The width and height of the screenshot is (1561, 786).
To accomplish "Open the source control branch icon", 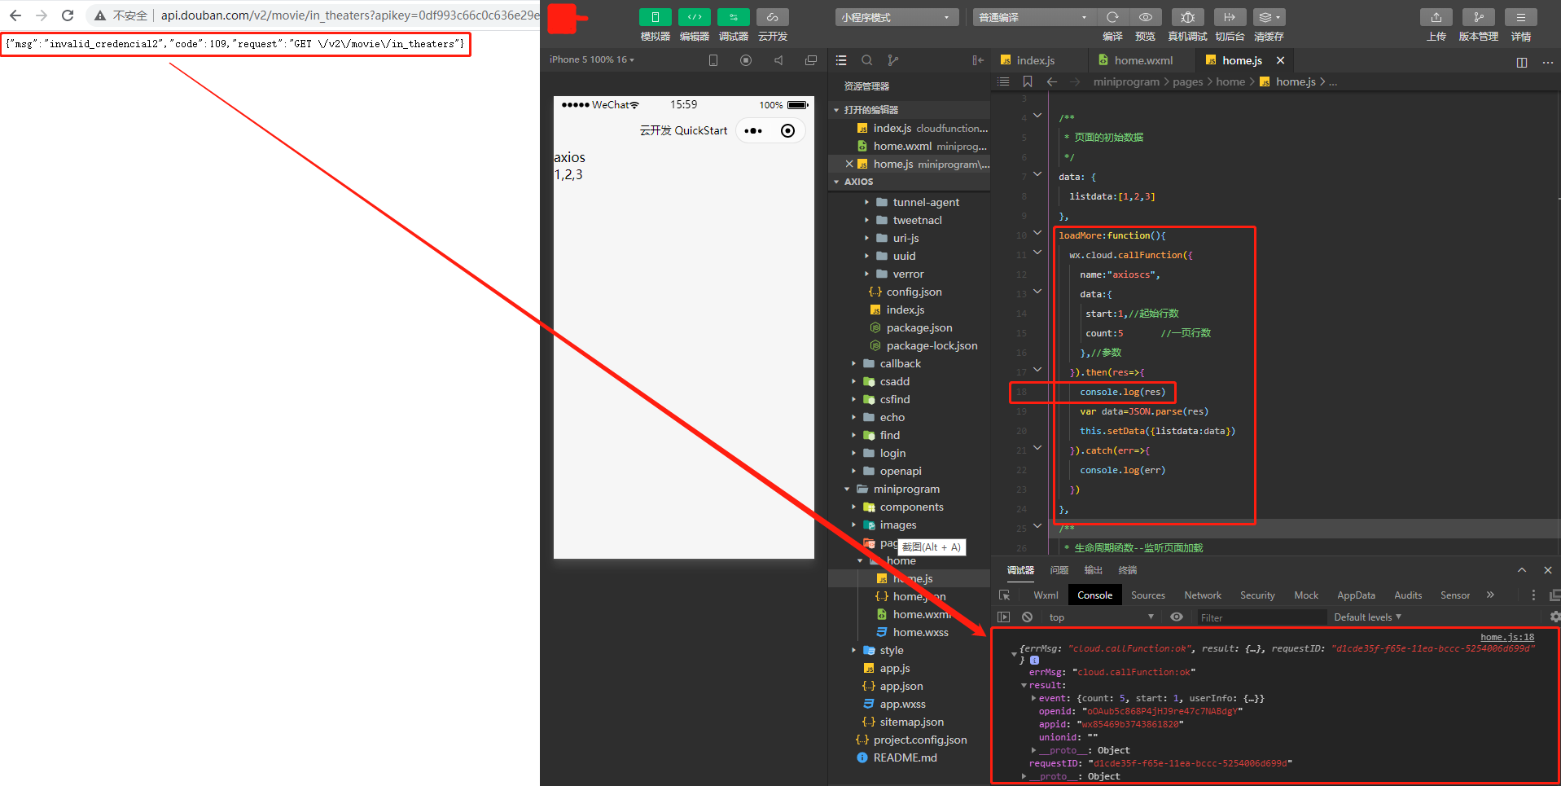I will click(x=893, y=60).
